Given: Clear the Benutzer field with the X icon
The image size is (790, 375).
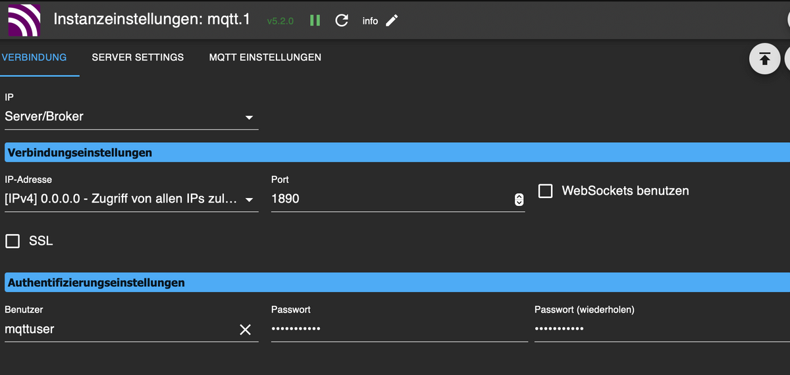Looking at the screenshot, I should 246,330.
